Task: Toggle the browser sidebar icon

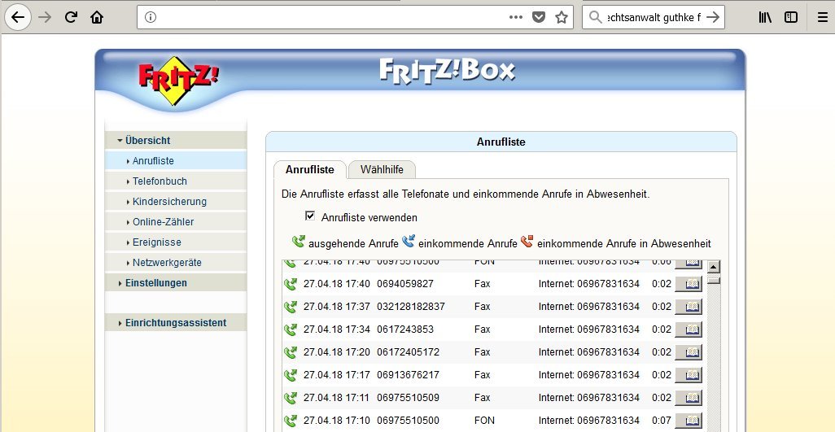Action: tap(791, 17)
